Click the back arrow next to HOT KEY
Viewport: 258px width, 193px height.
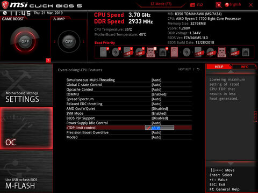coord(198,69)
